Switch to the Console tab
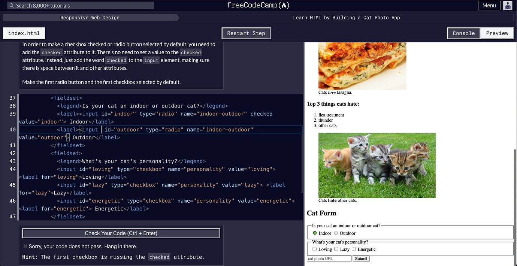This screenshot has height=266, width=517. pyautogui.click(x=463, y=33)
